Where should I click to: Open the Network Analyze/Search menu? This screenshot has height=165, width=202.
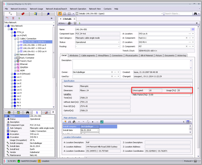tap(56, 9)
